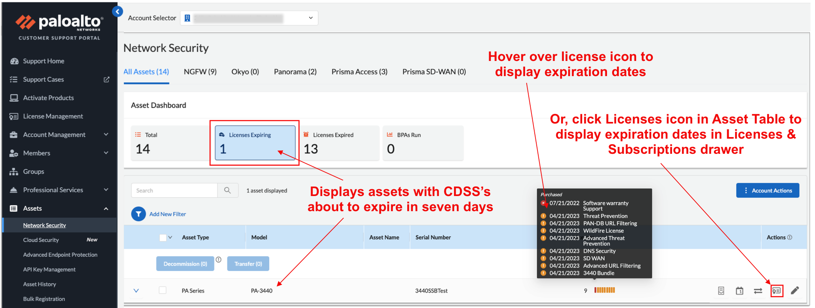
Task: Click Add New Filter link
Action: 168,214
